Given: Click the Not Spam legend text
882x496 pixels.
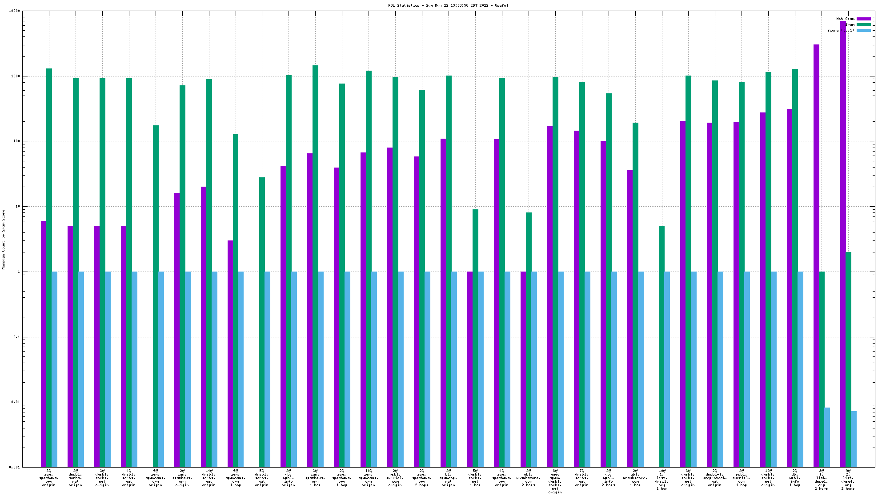Looking at the screenshot, I should coord(845,19).
